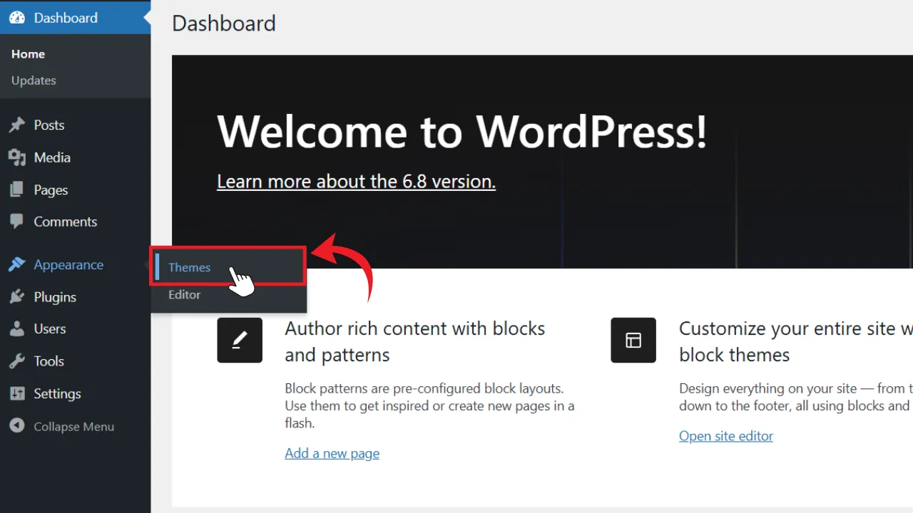Click the 'Add a new page' link
Viewport: 913px width, 513px height.
332,453
